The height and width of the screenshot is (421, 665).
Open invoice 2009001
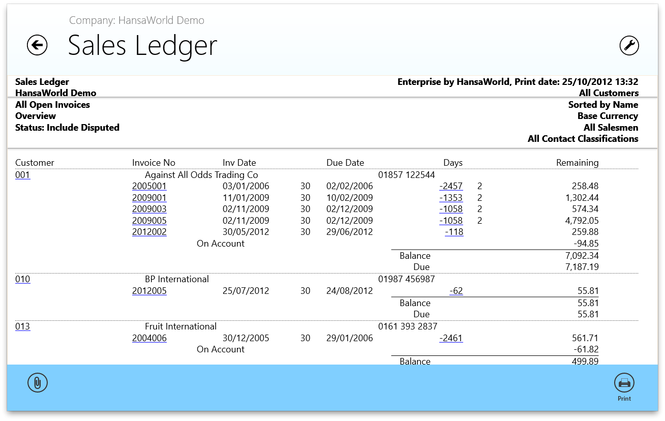[x=149, y=198]
